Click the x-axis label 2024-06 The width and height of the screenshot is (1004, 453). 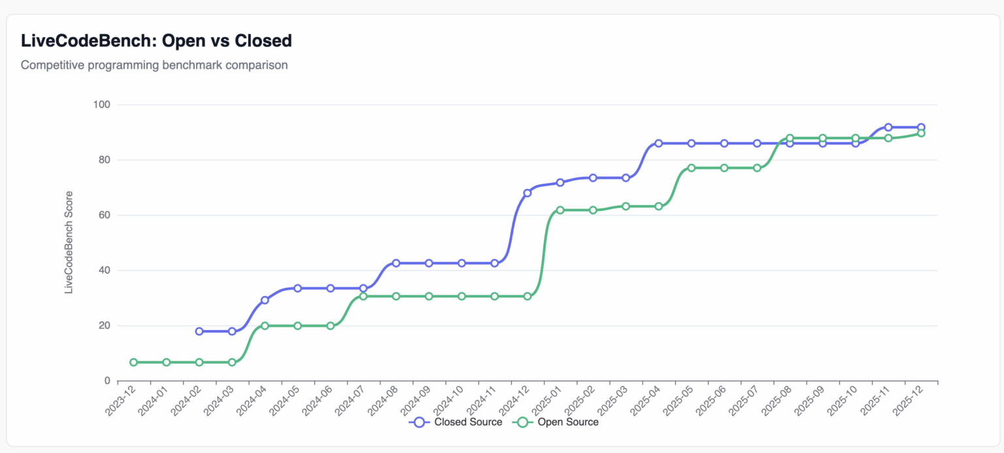[316, 401]
